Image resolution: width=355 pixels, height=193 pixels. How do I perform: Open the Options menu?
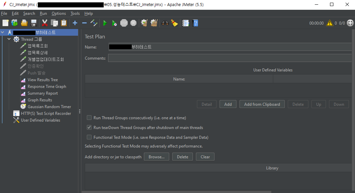(59, 13)
